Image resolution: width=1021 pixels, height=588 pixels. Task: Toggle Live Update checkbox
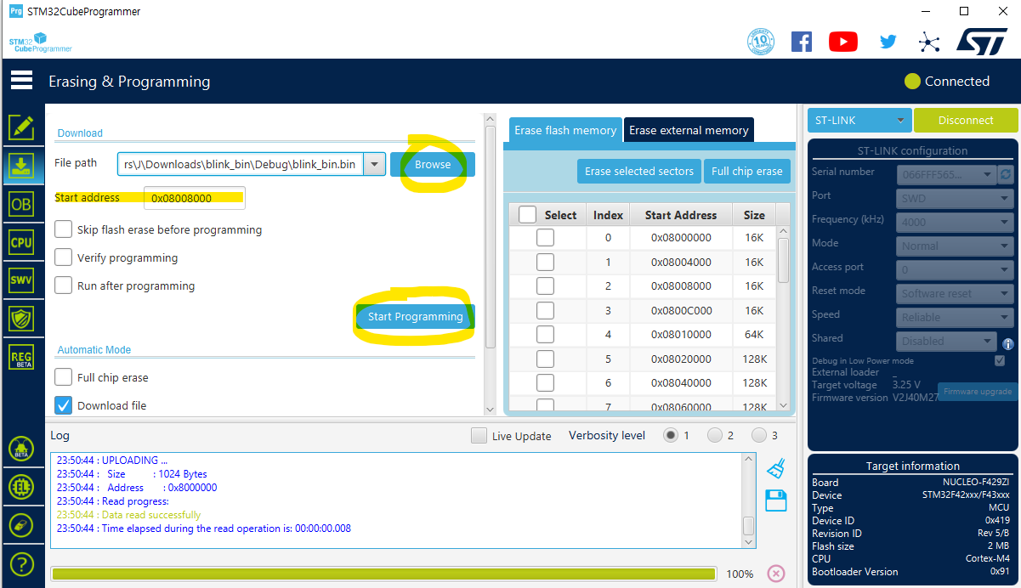[x=479, y=436]
